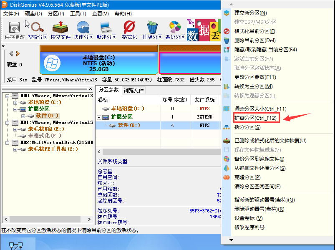
Task: Expand 本地磁盘 (C:) in the disk tree
Action: pyautogui.click(x=15, y=103)
